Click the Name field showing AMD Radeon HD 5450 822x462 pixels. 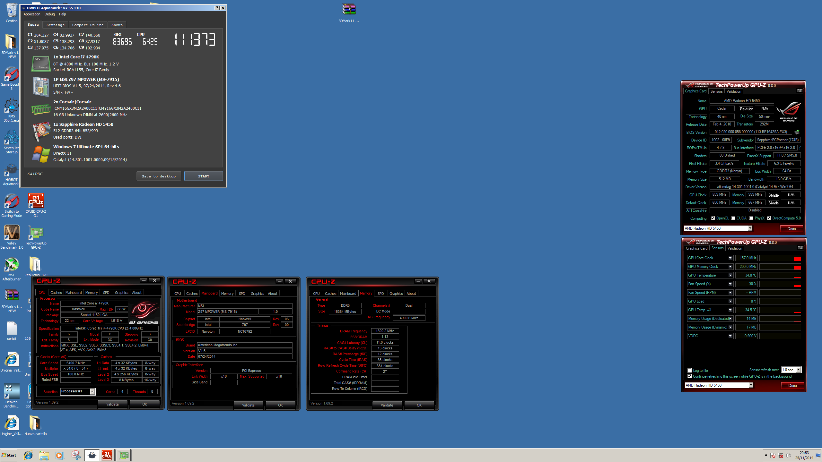pos(741,101)
